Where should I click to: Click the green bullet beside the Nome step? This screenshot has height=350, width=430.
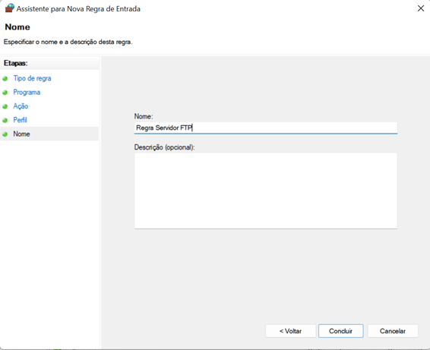tap(5, 134)
